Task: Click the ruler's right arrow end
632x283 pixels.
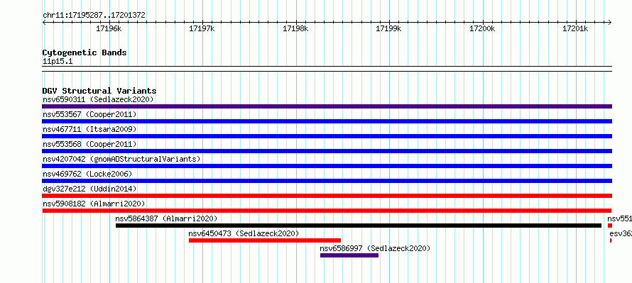Action: (610, 23)
